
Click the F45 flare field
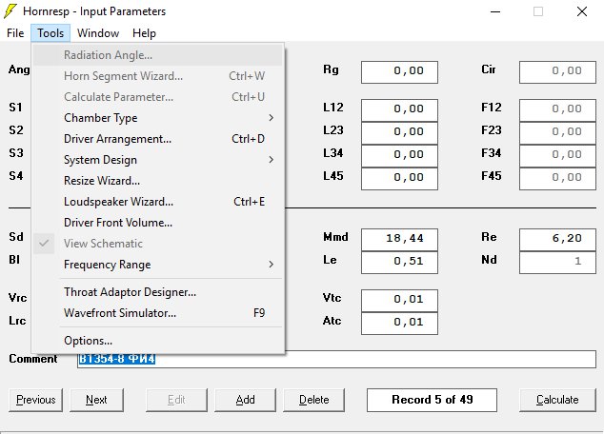pyautogui.click(x=557, y=179)
